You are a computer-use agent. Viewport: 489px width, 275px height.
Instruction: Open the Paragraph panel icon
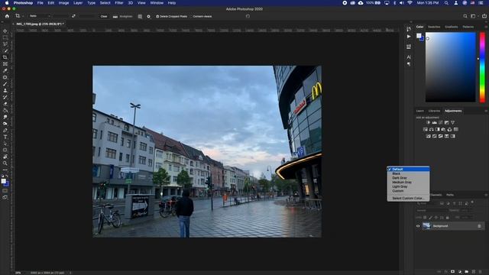[x=409, y=64]
